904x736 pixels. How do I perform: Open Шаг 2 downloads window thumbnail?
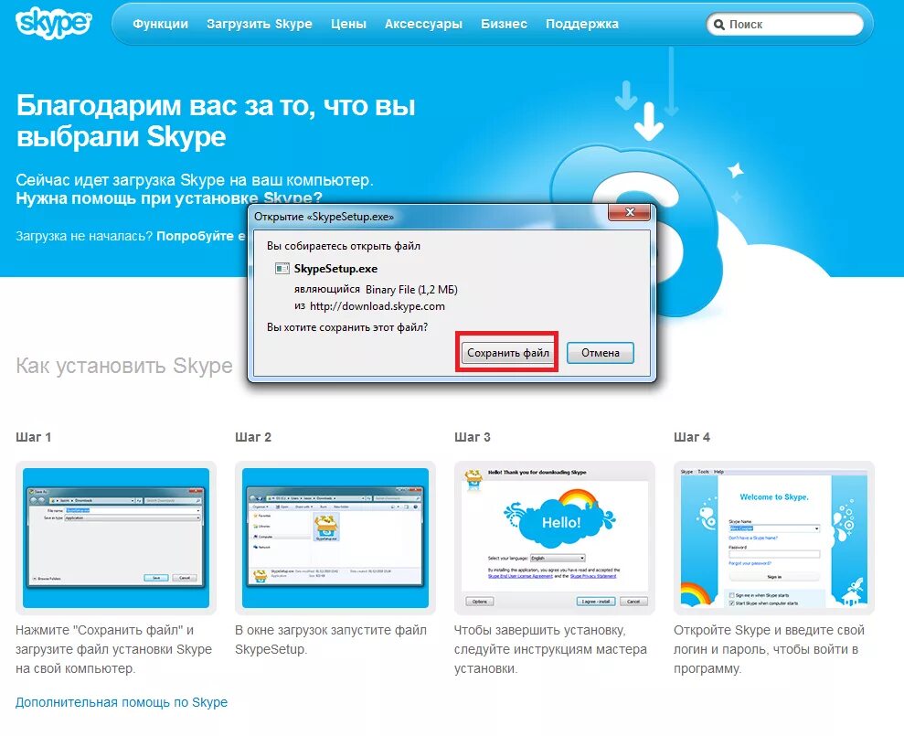pos(335,538)
